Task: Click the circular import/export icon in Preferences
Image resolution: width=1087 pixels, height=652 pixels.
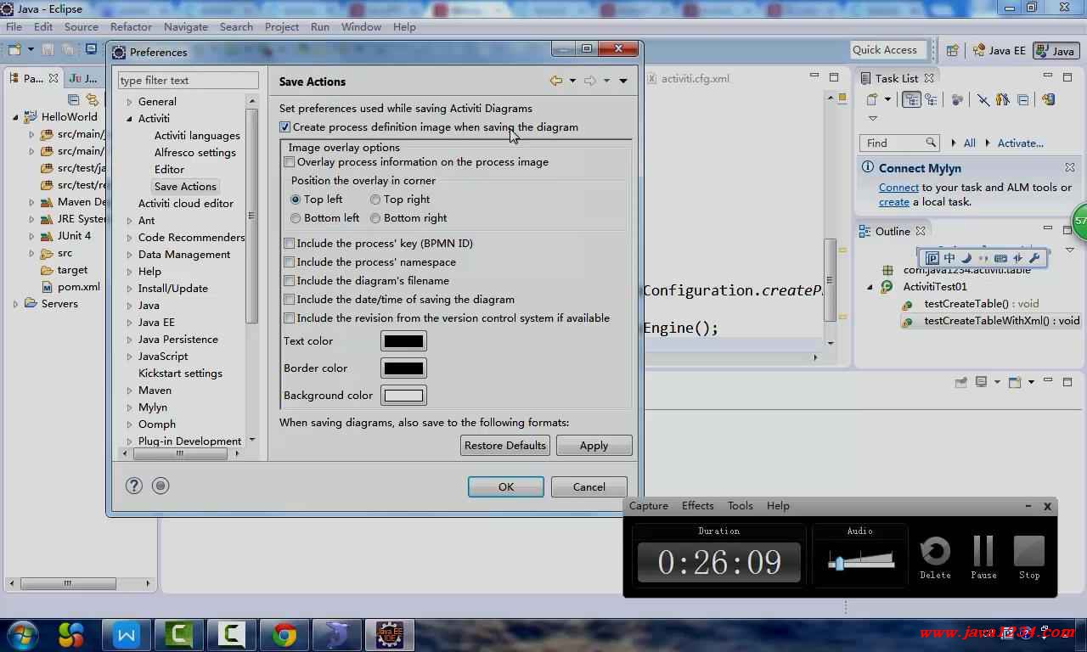Action: [x=161, y=486]
